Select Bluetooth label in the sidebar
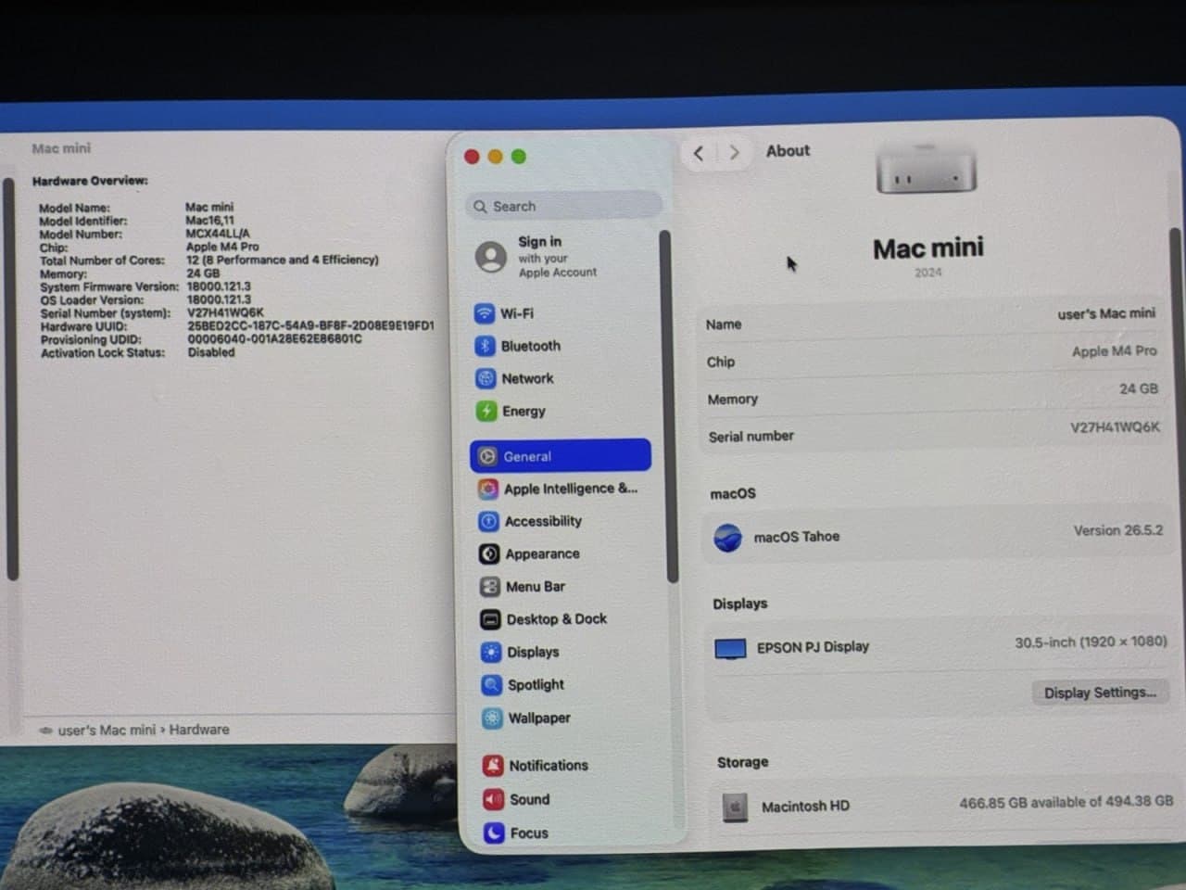Screen dimensions: 1186x890 (531, 346)
